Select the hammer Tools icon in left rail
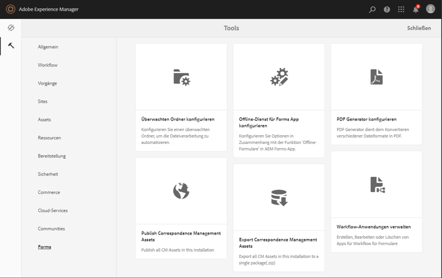Viewport: 442px width, 278px height. click(x=11, y=45)
